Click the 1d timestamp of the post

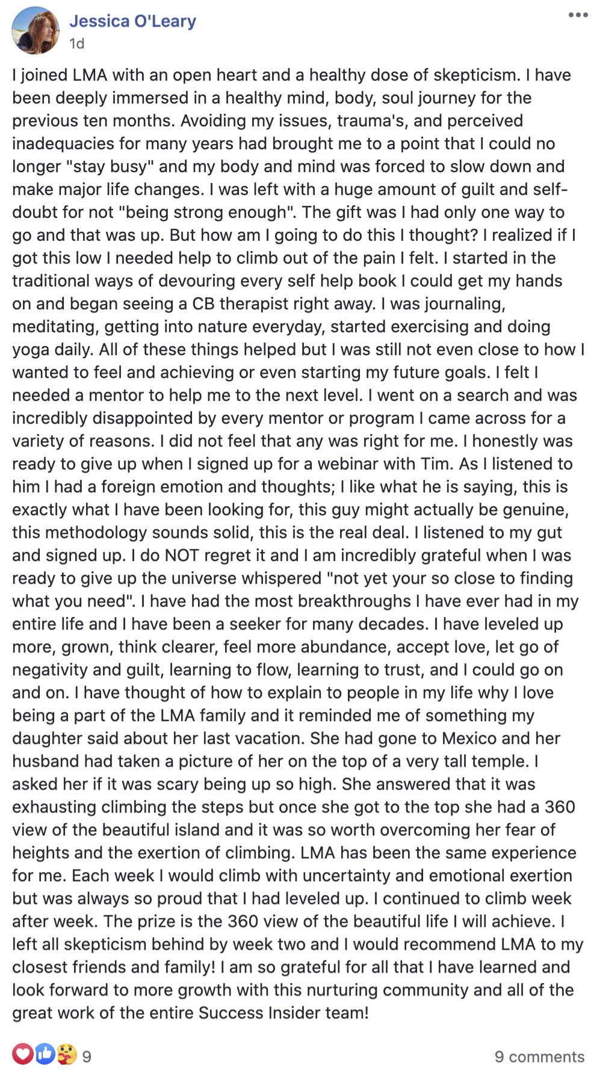[x=76, y=43]
